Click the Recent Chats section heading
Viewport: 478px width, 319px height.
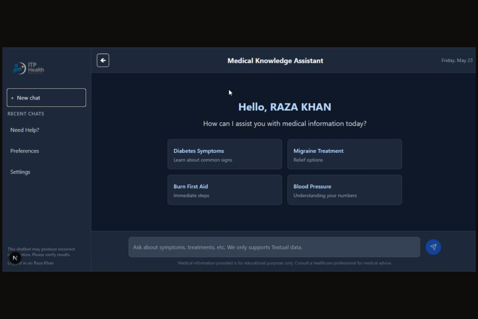pyautogui.click(x=26, y=114)
